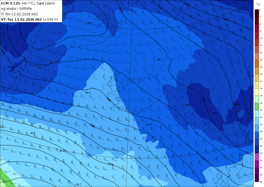The image size is (264, 187).
Task: Click the 'og vindur í 500hPa' caption line
Action: pos(16,9)
